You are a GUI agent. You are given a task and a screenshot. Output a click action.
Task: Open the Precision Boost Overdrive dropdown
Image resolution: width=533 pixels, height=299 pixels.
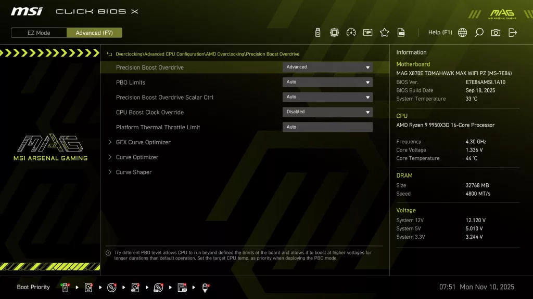[327, 66]
